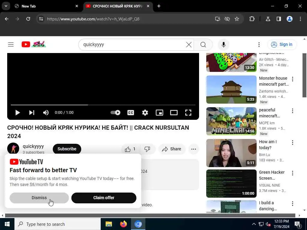
Task: Install app icon in address bar
Action: point(218,19)
